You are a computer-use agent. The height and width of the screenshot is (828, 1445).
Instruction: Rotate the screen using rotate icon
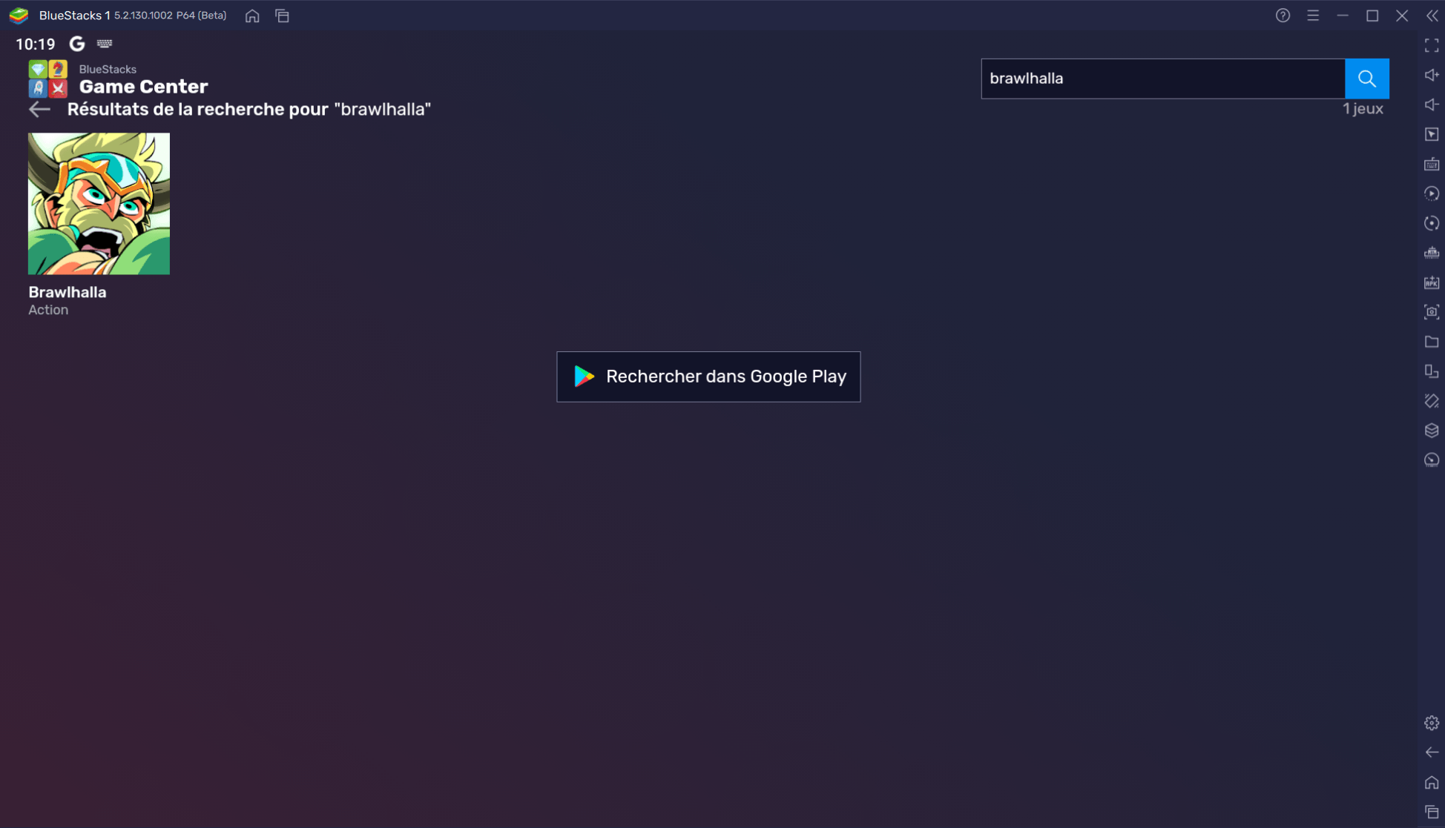click(1432, 401)
